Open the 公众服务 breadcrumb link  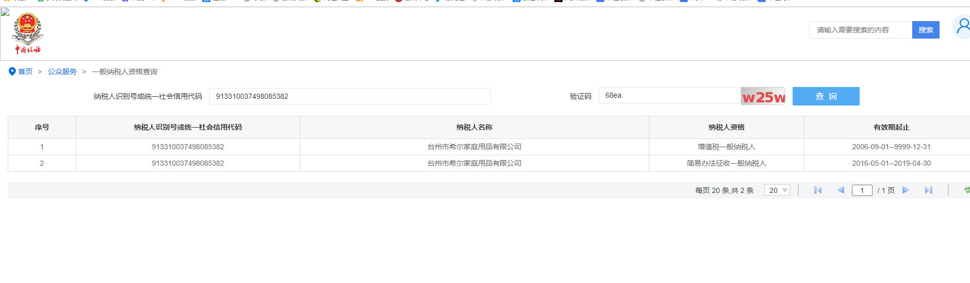click(x=62, y=72)
